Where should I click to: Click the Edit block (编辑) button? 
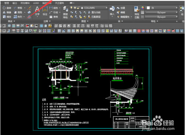pyautogui.click(x=121, y=12)
